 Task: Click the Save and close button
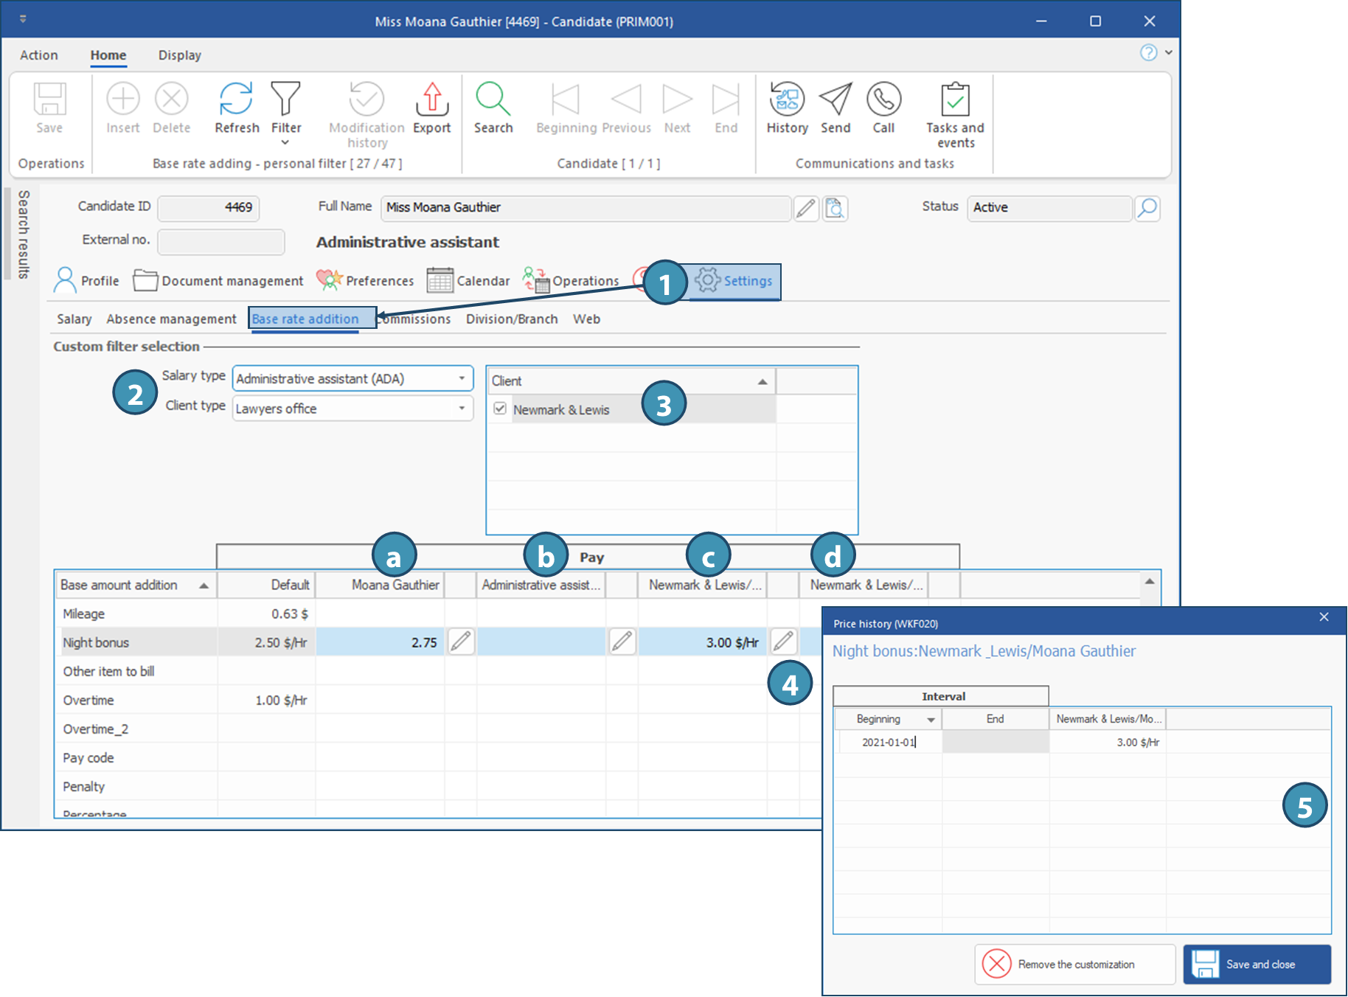click(1257, 964)
